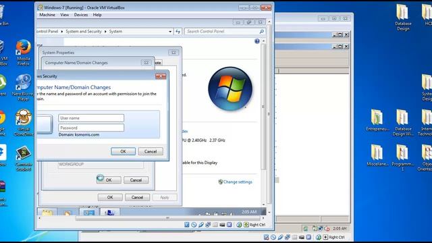Click OK in the Windows Security dialog

pyautogui.click(x=123, y=151)
